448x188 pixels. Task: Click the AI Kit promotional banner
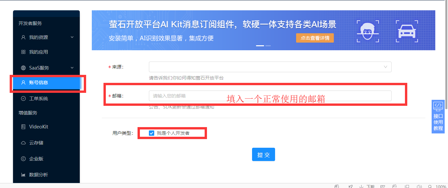(x=263, y=30)
